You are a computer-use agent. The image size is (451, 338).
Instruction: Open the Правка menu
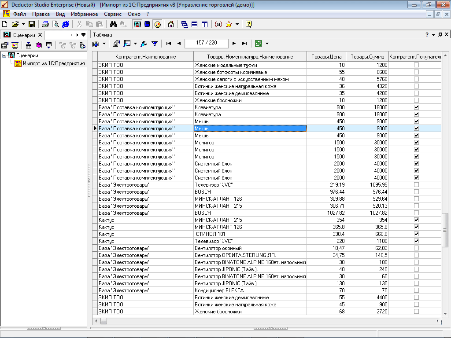[x=41, y=14]
